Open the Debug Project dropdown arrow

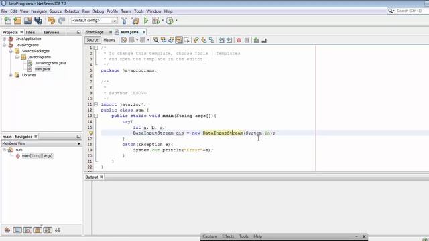[162, 21]
